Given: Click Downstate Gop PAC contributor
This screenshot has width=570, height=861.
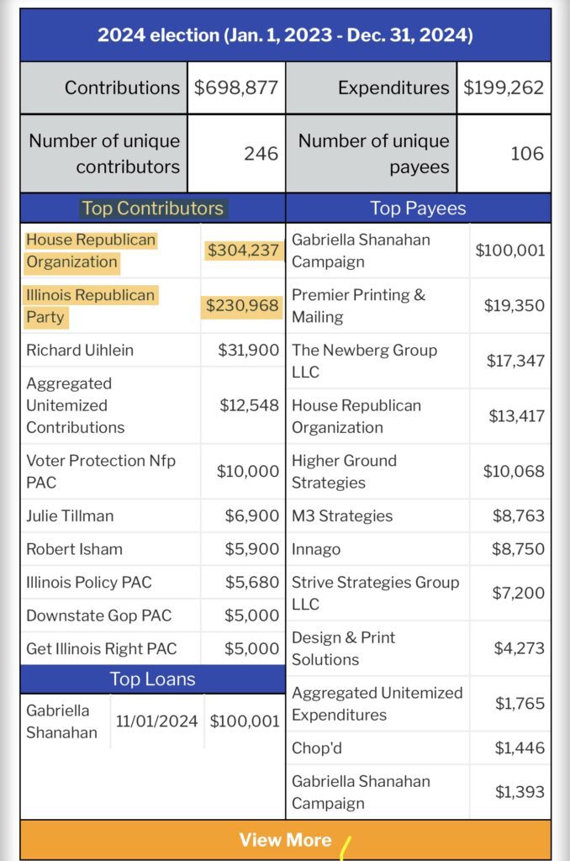Looking at the screenshot, I should pos(97,615).
